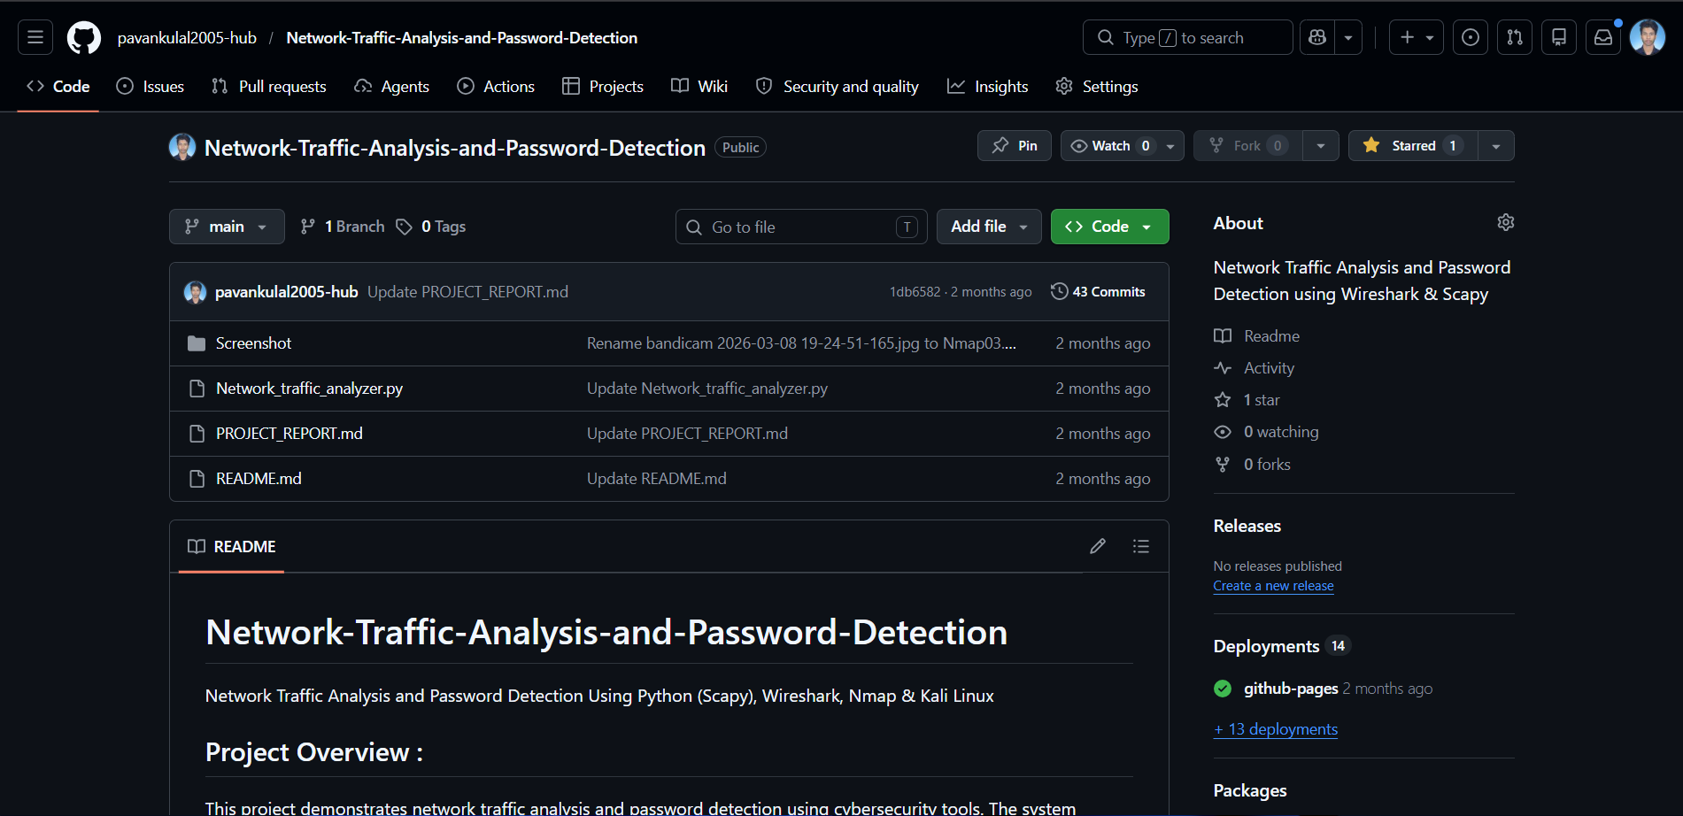The image size is (1683, 816).
Task: Click the committer avatar in commit row
Action: pos(195,292)
